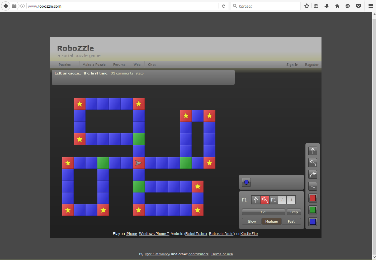Open the Chat tab

[152, 65]
